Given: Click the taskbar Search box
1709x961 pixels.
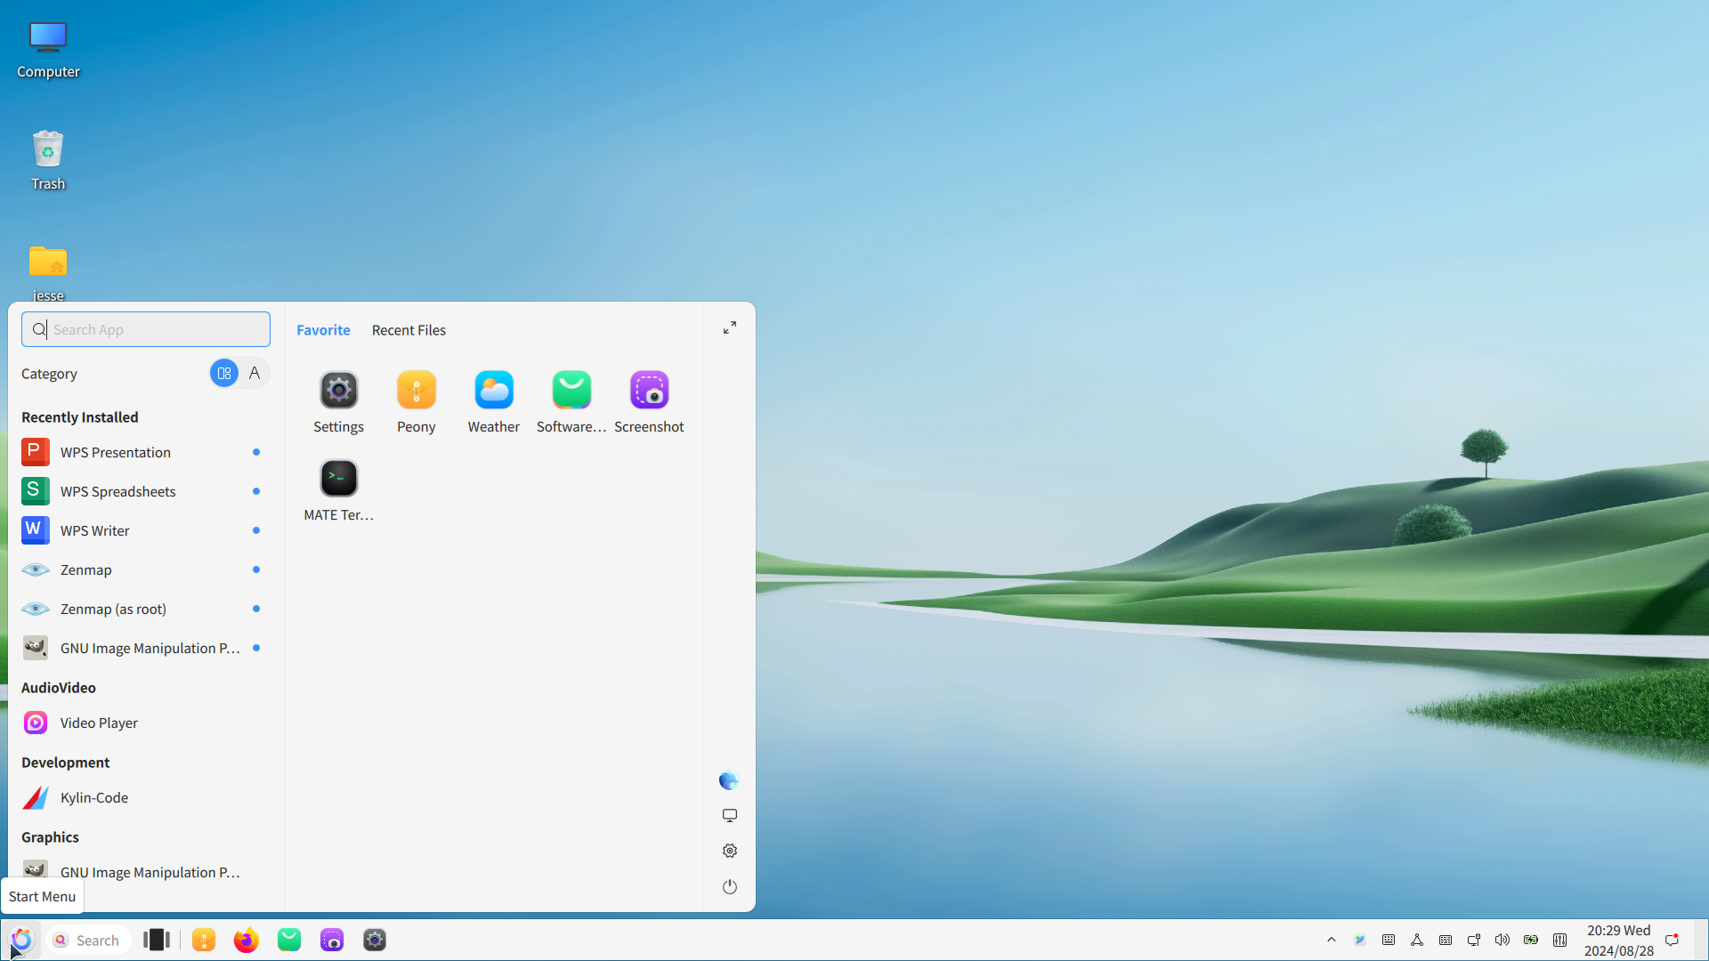Looking at the screenshot, I should (89, 940).
